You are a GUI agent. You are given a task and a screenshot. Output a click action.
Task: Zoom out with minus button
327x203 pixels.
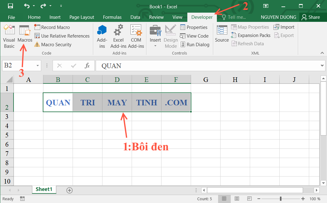[x=259, y=199]
